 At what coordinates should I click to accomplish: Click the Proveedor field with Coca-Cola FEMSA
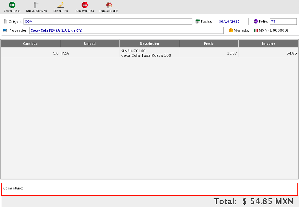[126, 30]
